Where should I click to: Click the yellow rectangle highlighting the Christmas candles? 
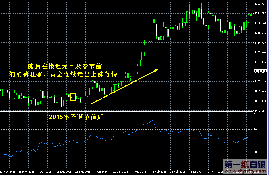(73, 97)
